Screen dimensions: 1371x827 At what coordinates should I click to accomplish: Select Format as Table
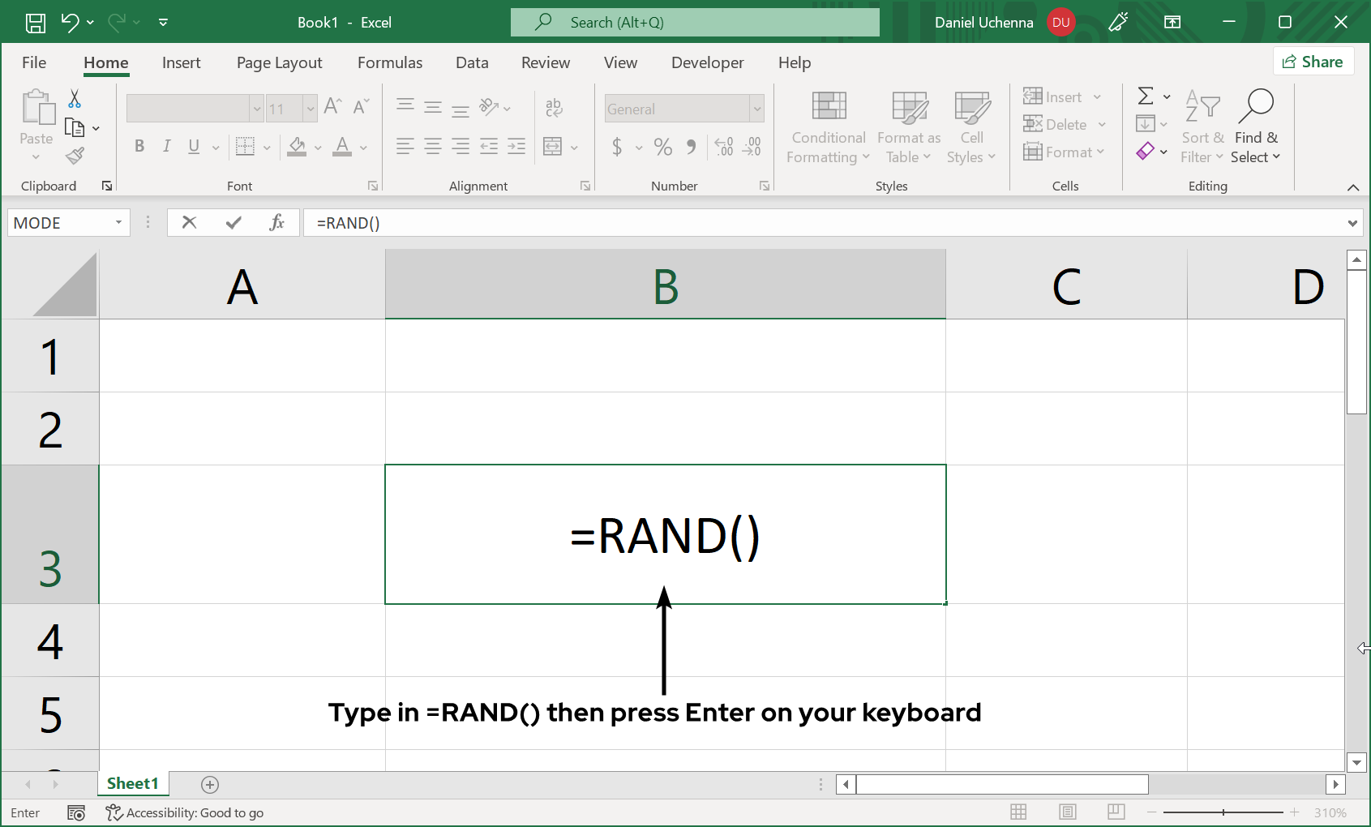[x=907, y=127]
